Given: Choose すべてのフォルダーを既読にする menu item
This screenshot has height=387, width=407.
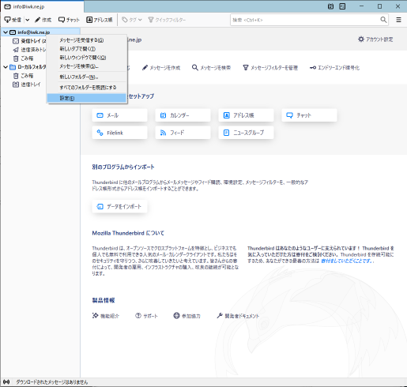Looking at the screenshot, I should [87, 88].
